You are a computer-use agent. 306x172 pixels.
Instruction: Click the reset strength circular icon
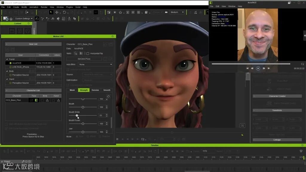pos(108,96)
